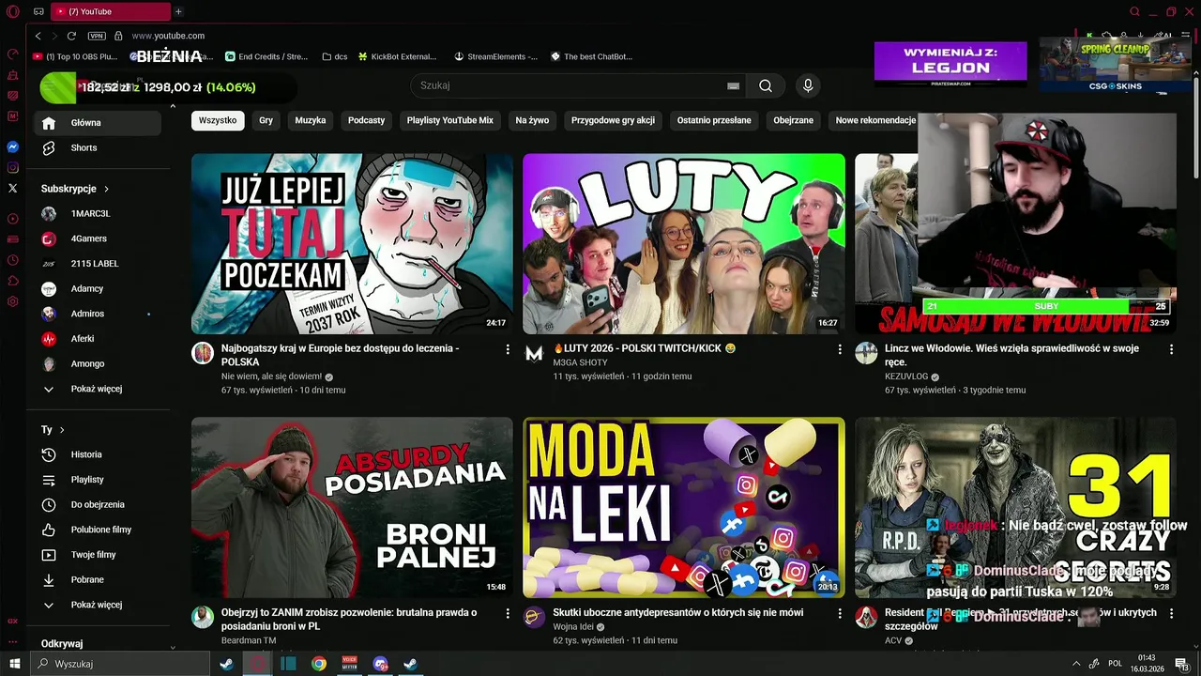Select the Na żywo filter chip
Viewport: 1201px width, 676px height.
532,120
